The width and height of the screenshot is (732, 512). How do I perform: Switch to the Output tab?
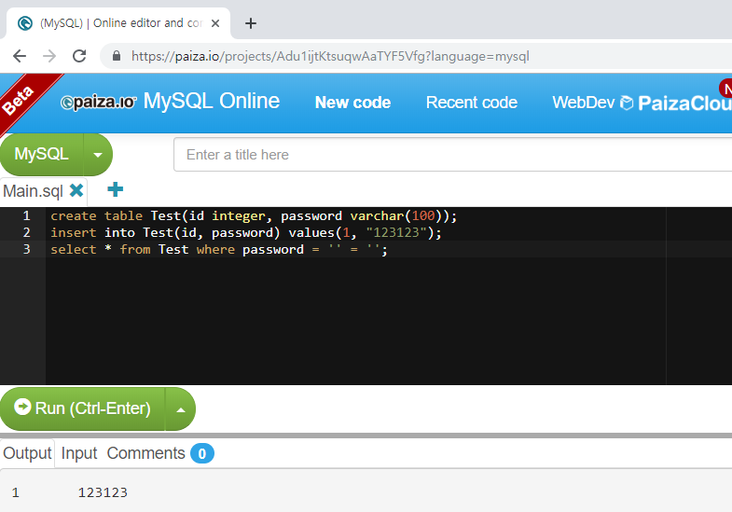click(x=27, y=453)
